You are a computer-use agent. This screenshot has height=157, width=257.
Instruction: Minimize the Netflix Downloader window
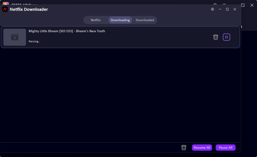220,9
